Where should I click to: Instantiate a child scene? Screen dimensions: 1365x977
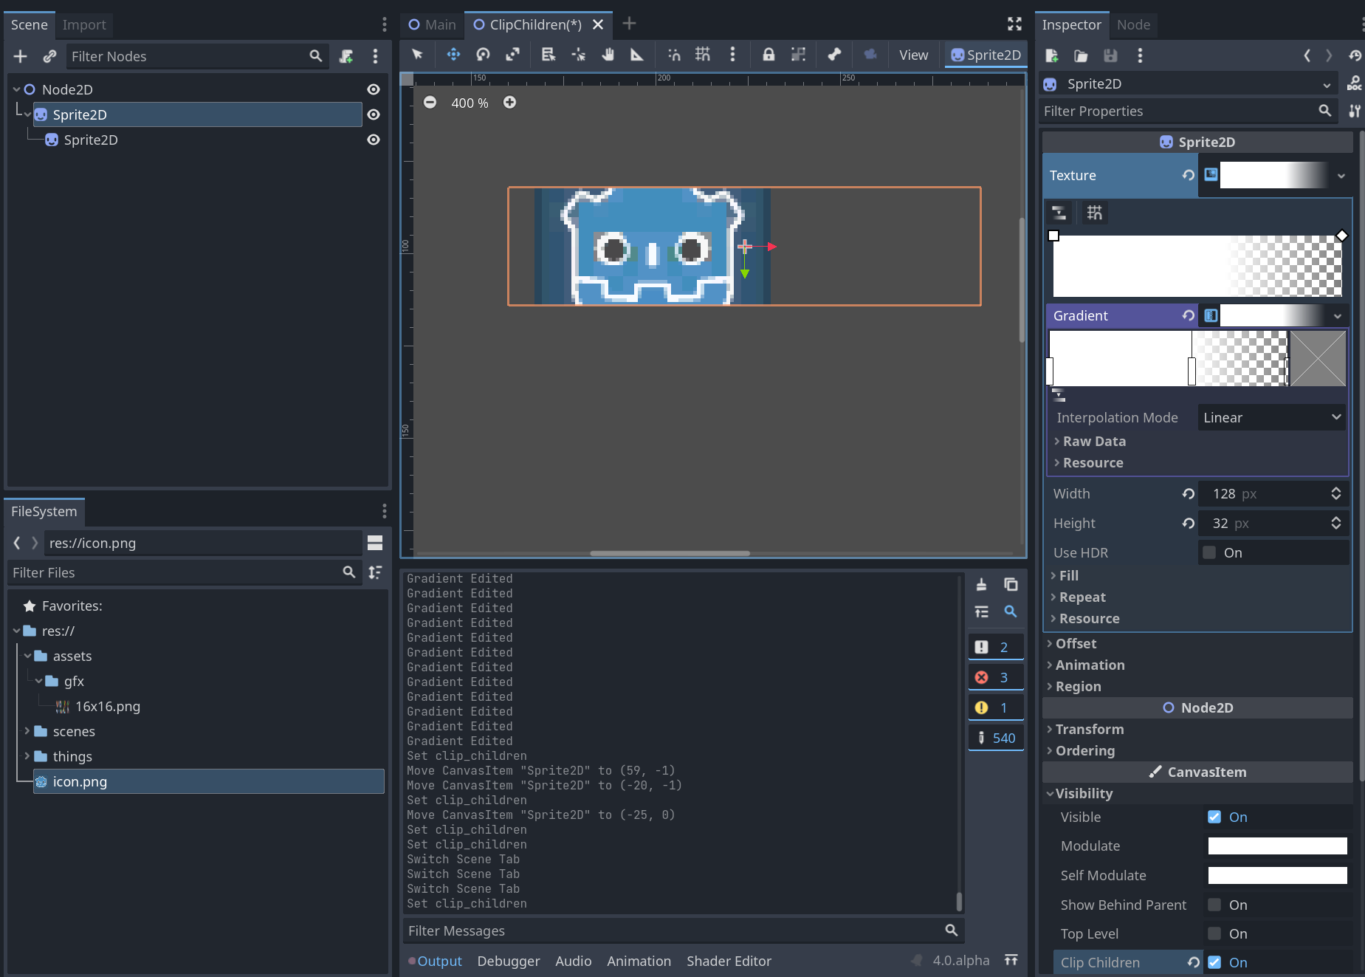[x=50, y=56]
